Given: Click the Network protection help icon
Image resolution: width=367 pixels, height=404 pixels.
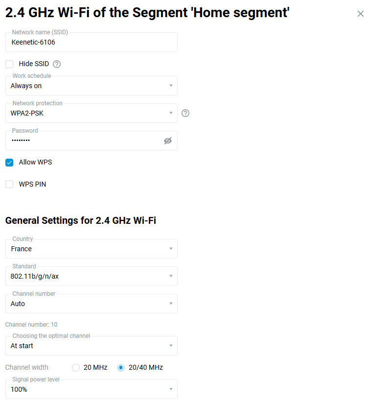Looking at the screenshot, I should (x=185, y=113).
